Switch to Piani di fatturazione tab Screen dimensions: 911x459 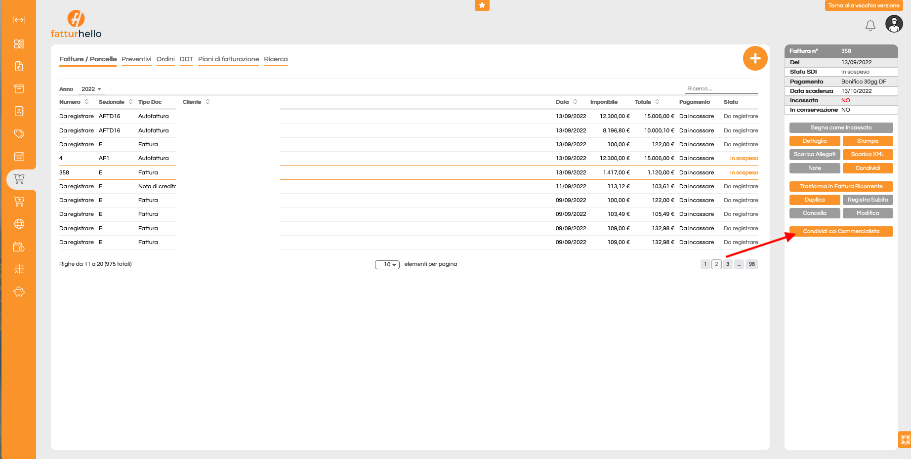coord(228,59)
